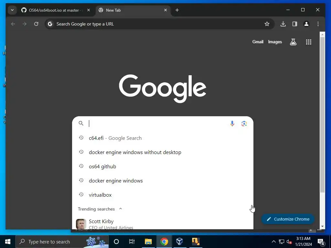The height and width of the screenshot is (248, 331).
Task: Open the Chrome profile icon
Action: (x=306, y=24)
